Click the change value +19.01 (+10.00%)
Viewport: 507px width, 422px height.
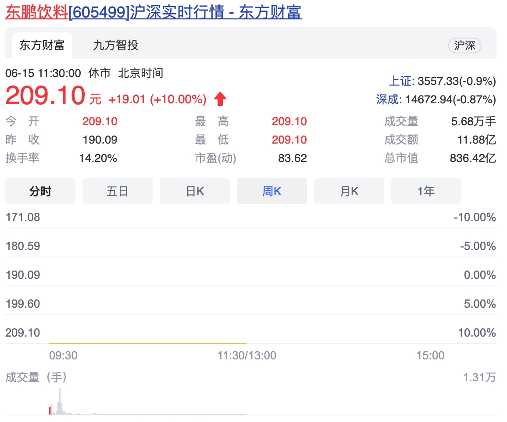[x=157, y=99]
